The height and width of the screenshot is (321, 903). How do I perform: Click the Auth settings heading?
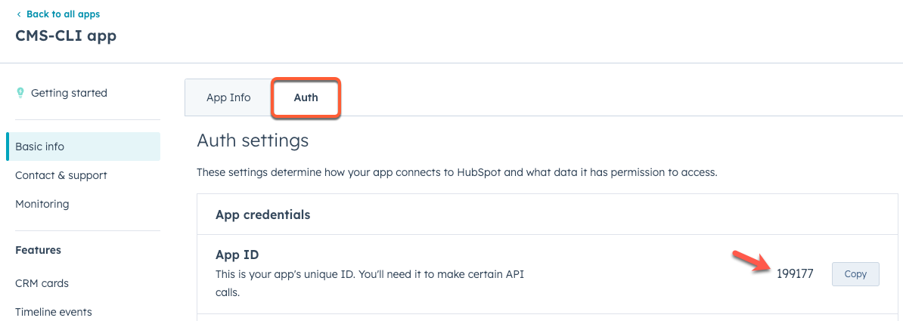253,141
